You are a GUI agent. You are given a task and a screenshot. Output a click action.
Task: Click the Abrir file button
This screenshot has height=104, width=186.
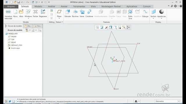tap(21, 13)
